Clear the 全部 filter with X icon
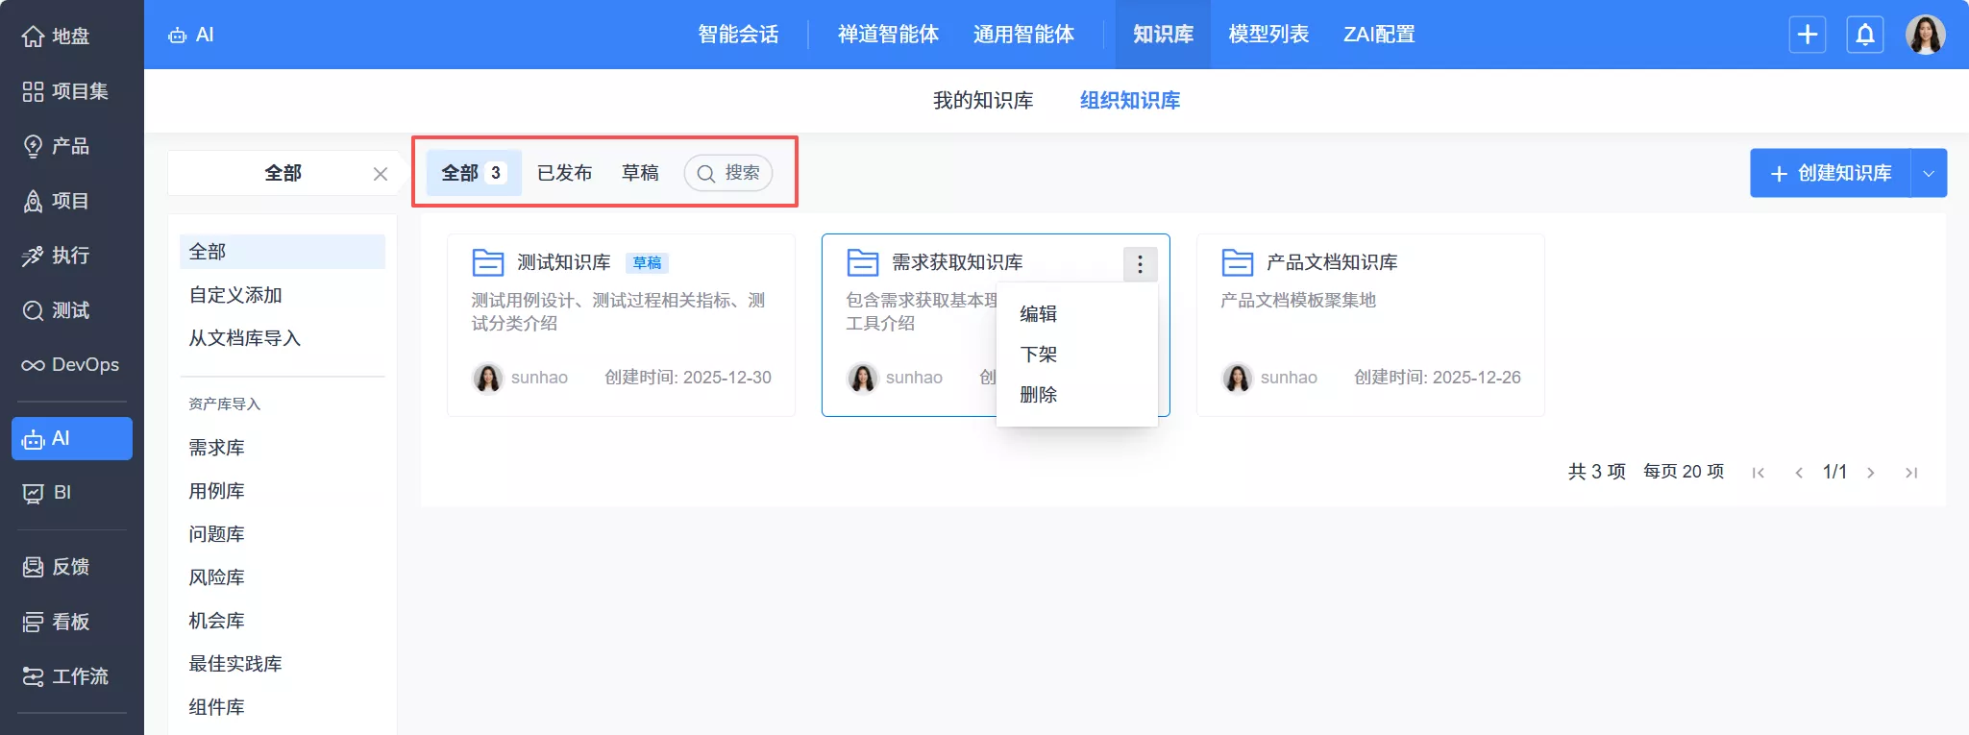Image resolution: width=1969 pixels, height=735 pixels. click(x=381, y=174)
